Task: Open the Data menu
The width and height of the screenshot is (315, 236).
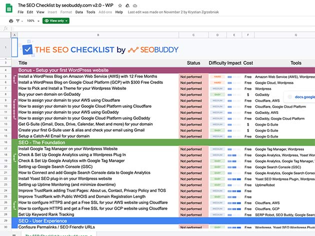Action: tap(79, 12)
